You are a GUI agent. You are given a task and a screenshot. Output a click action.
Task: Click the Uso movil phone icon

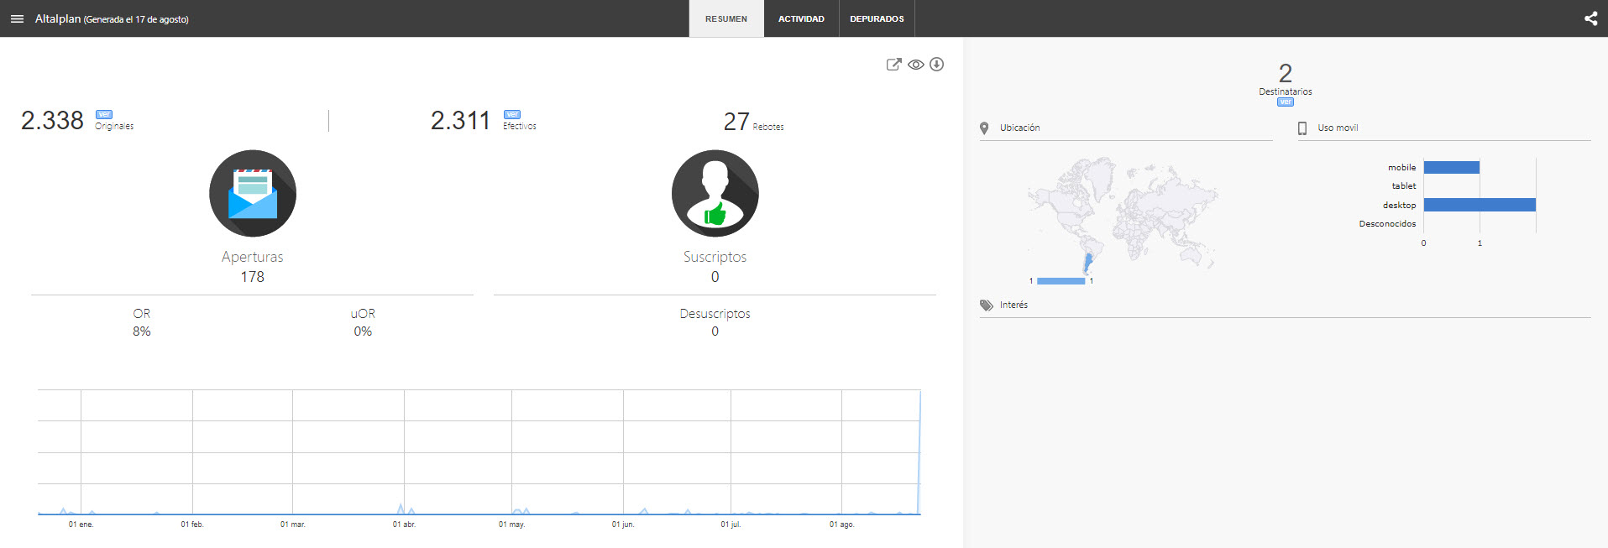pyautogui.click(x=1302, y=128)
